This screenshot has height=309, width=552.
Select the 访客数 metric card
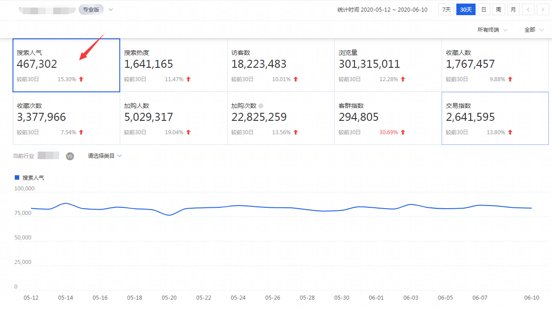click(281, 65)
